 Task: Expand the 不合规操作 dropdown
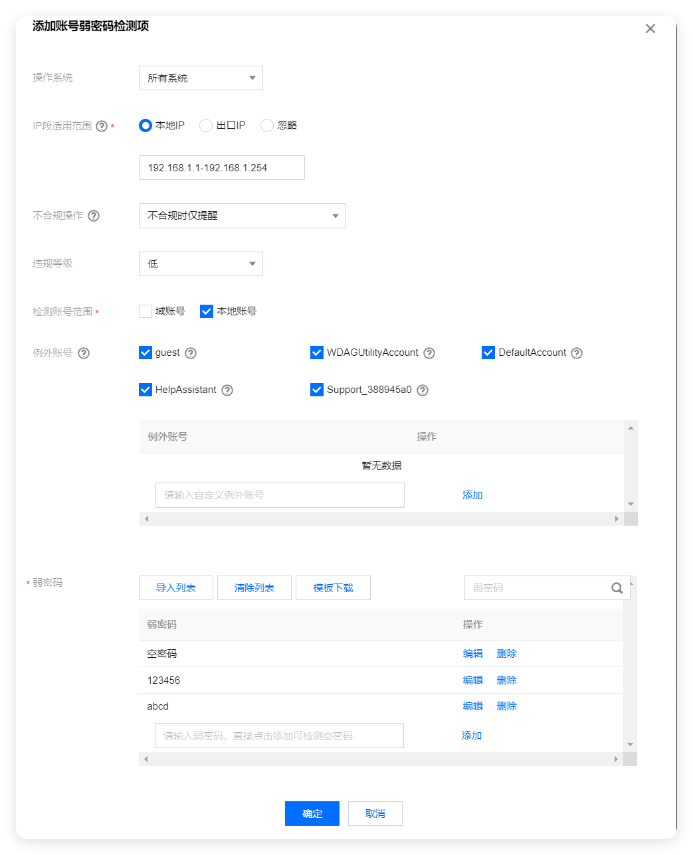tap(242, 216)
